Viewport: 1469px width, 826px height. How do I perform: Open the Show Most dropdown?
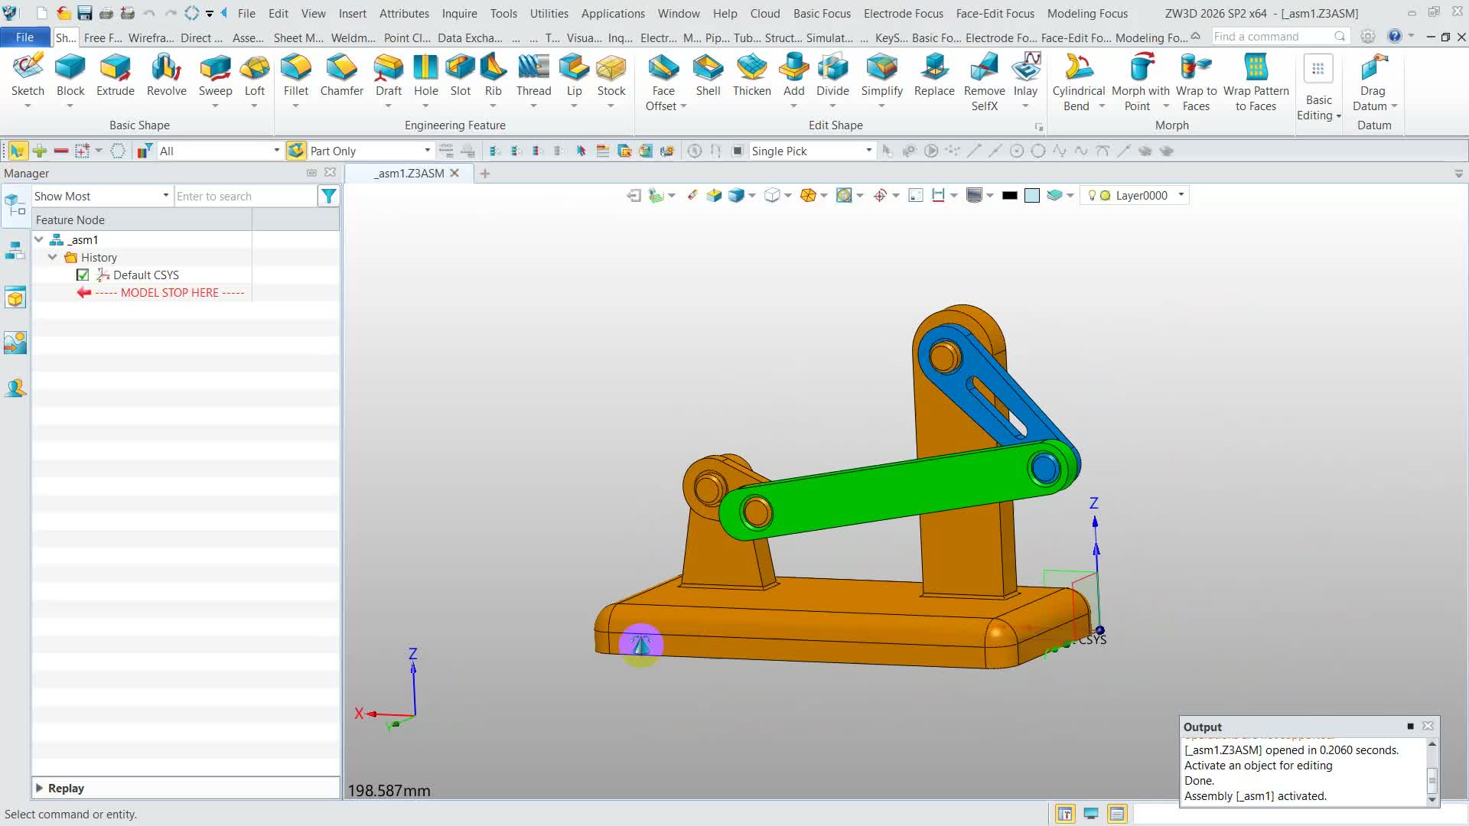click(102, 197)
